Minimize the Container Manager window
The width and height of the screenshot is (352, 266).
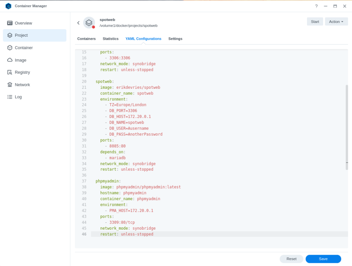click(x=326, y=6)
